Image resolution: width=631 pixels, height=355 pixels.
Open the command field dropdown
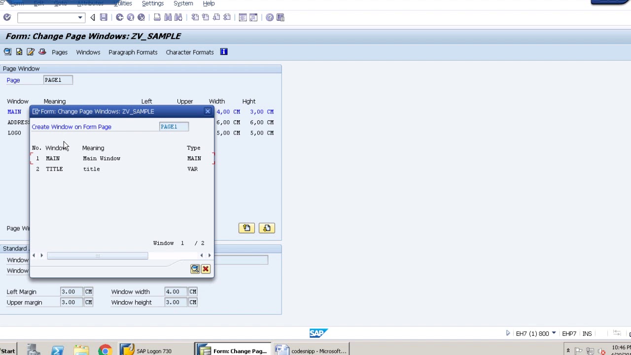(x=80, y=18)
